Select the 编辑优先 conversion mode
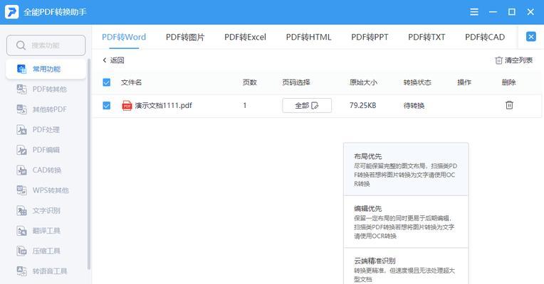The image size is (544, 284). (x=406, y=222)
